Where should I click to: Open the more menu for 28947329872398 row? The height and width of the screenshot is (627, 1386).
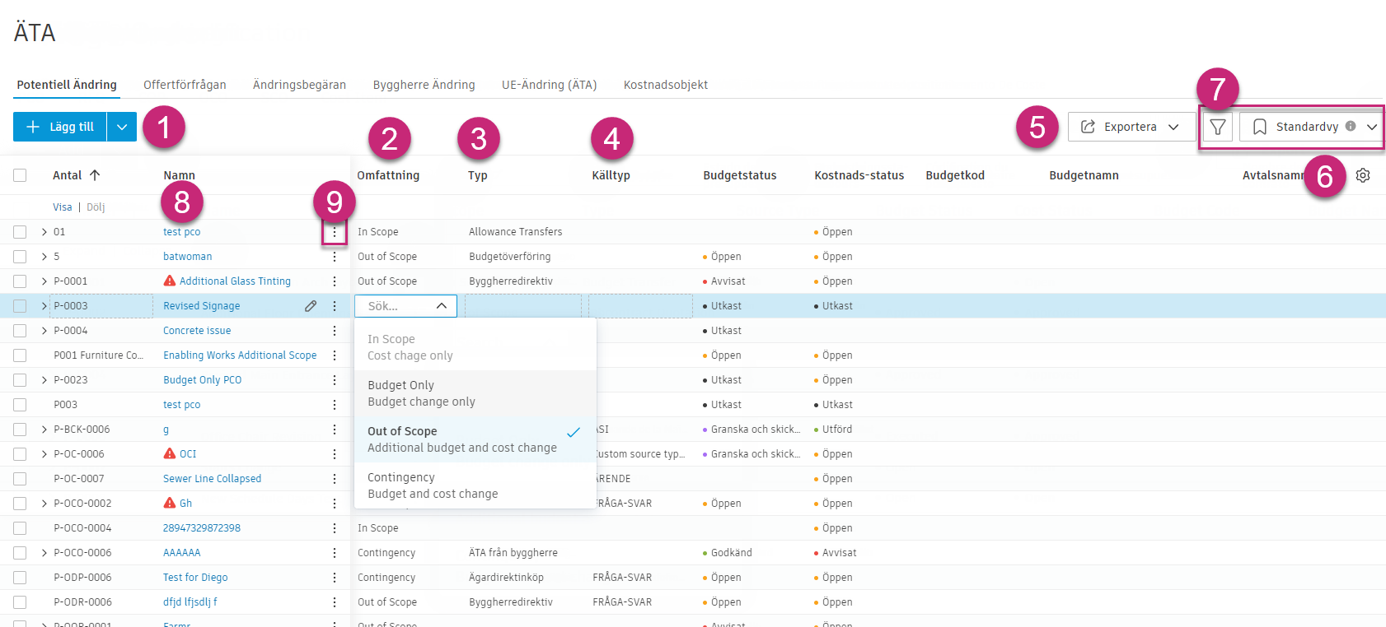[335, 528]
